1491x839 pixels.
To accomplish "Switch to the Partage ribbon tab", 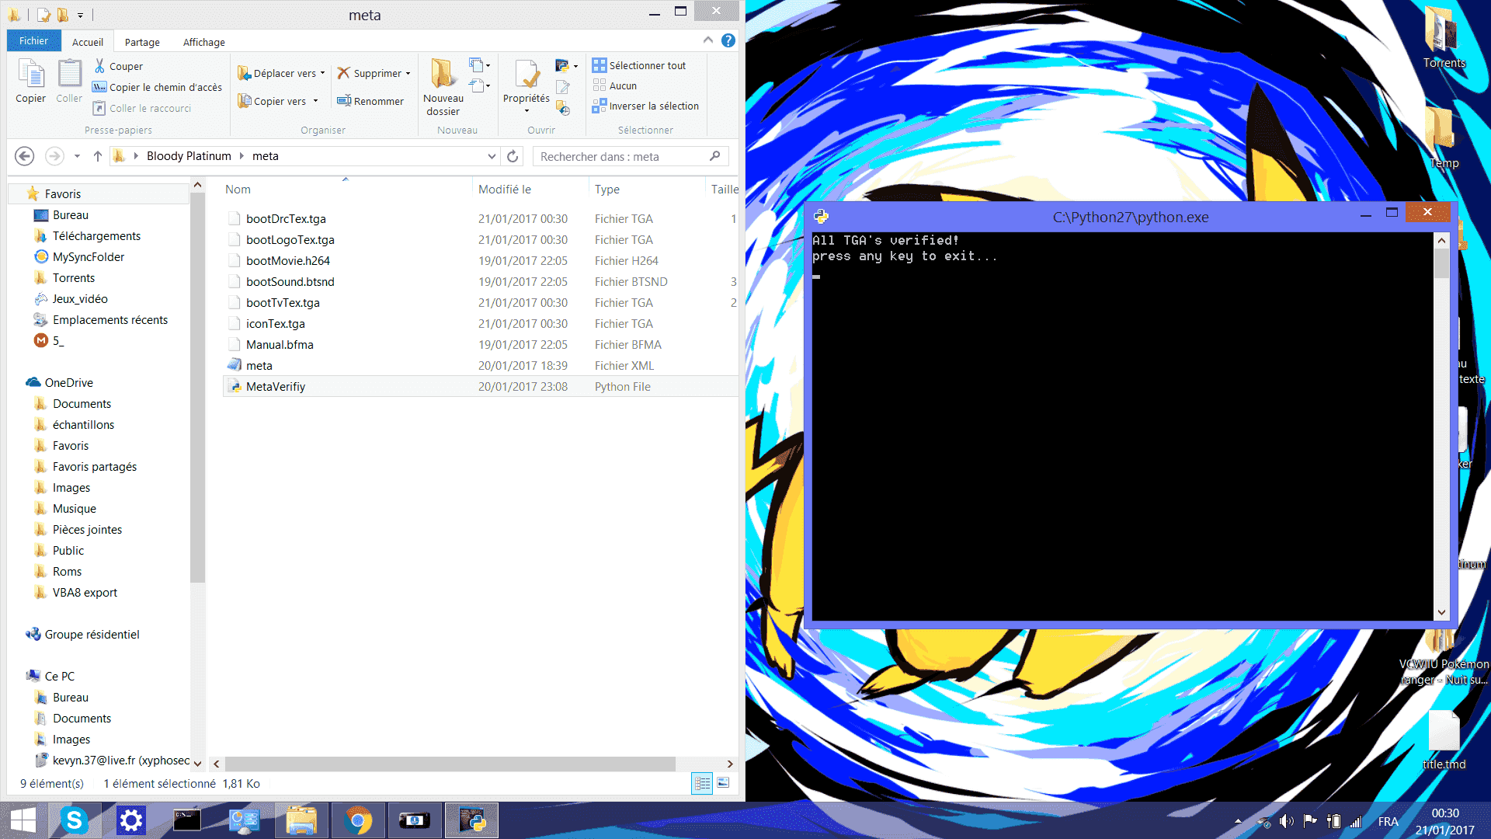I will pyautogui.click(x=142, y=42).
